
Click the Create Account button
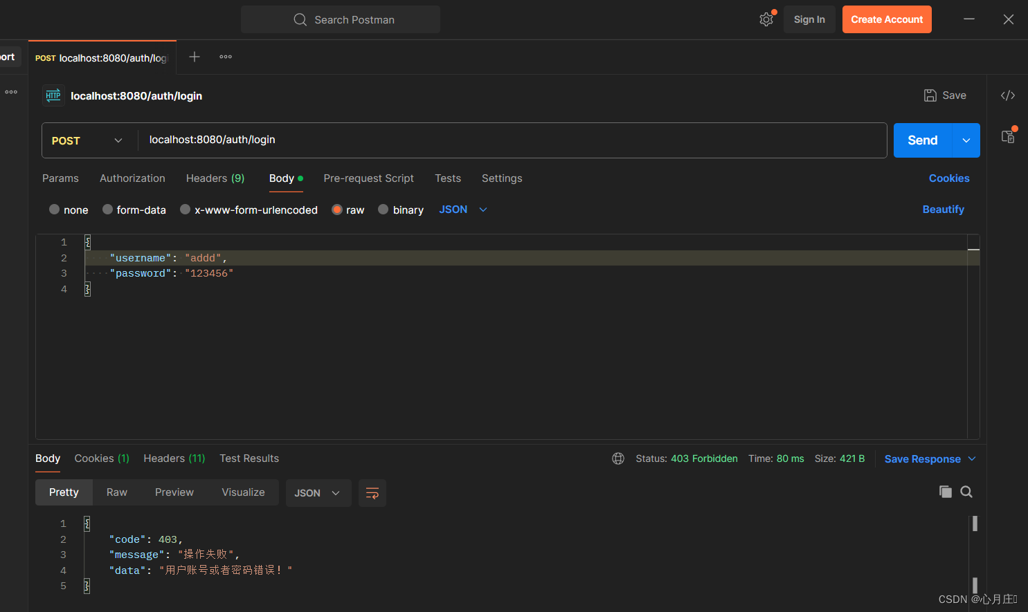point(887,19)
